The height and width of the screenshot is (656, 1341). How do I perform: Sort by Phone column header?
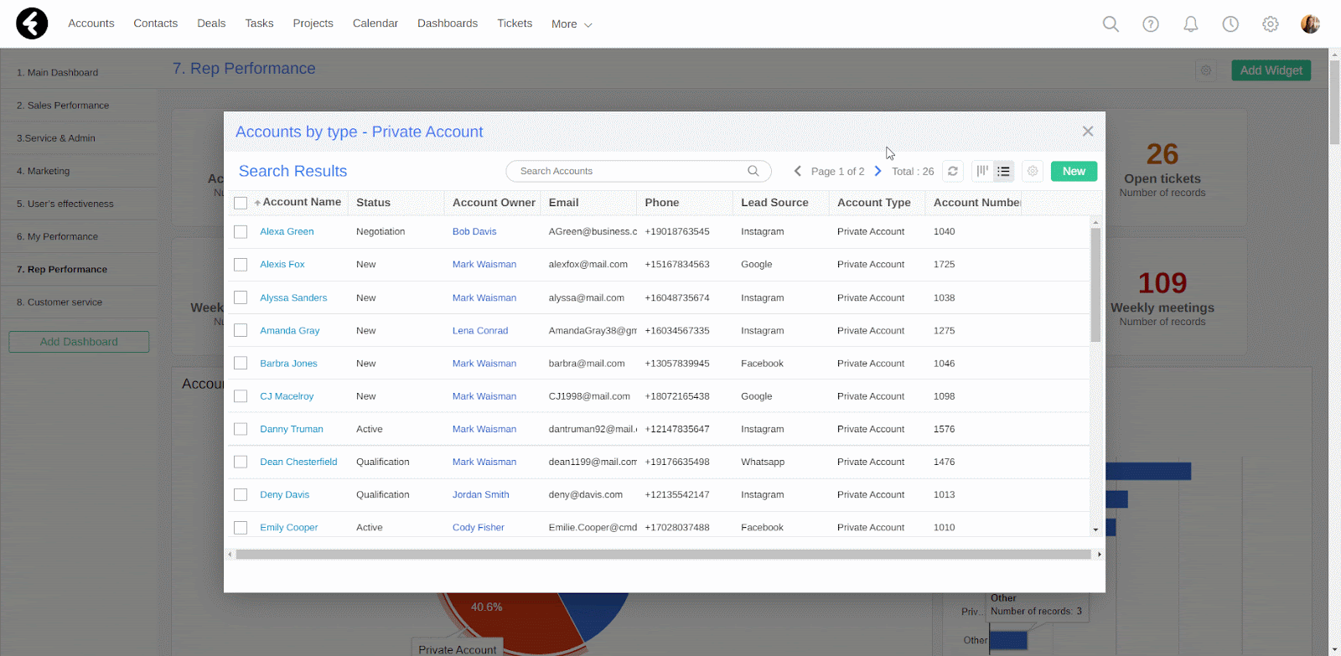coord(661,203)
